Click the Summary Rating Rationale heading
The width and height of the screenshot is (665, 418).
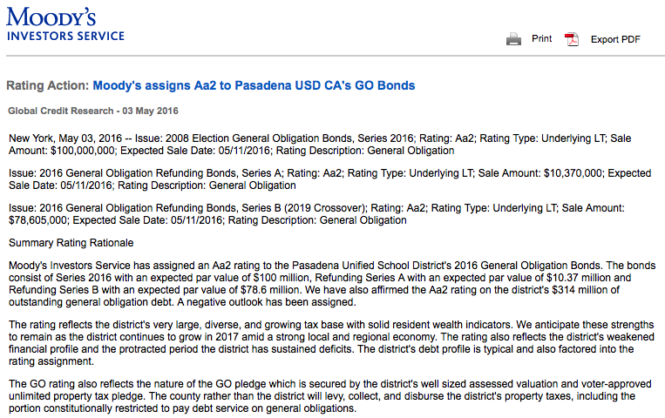click(x=71, y=243)
